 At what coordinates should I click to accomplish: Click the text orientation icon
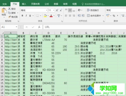pyautogui.click(x=79, y=10)
